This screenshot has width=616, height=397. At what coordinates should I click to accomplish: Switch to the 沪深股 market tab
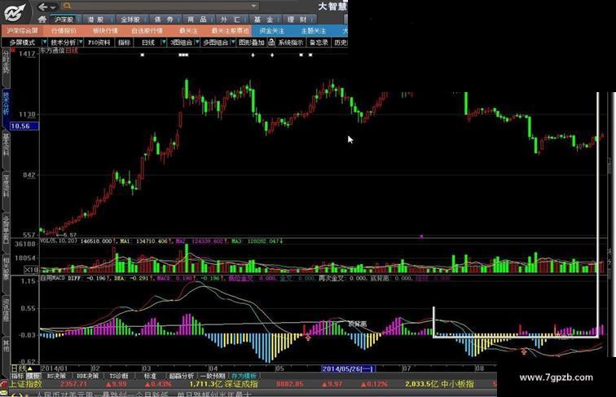64,20
